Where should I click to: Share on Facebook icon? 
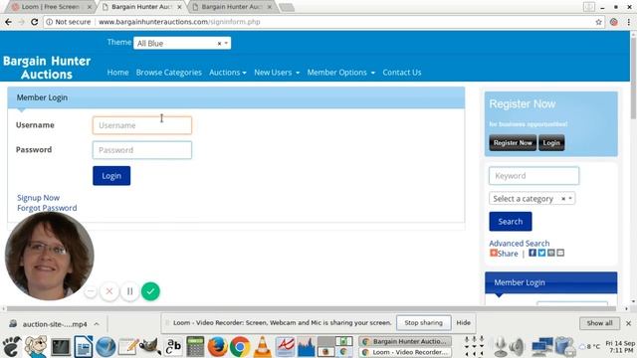[532, 253]
